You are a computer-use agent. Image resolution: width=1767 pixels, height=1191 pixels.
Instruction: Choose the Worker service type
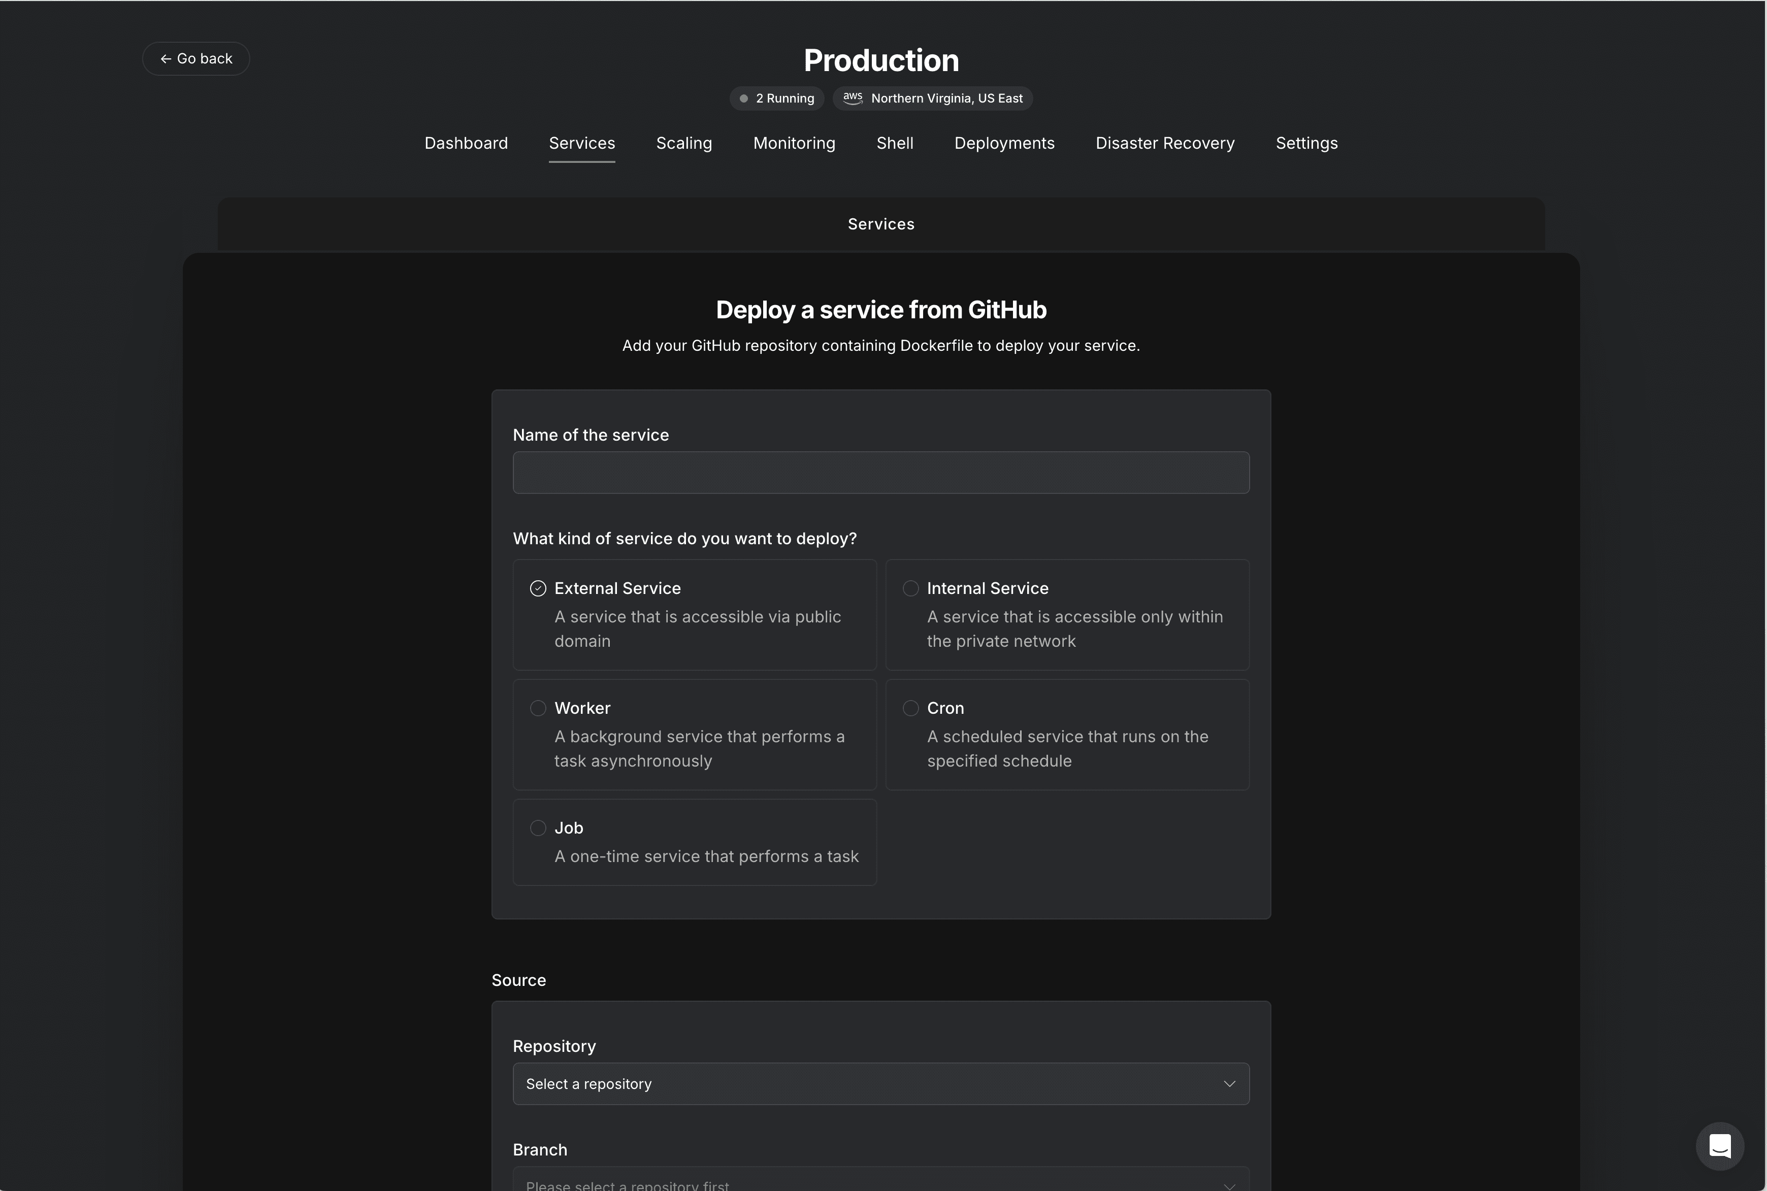[x=695, y=735]
